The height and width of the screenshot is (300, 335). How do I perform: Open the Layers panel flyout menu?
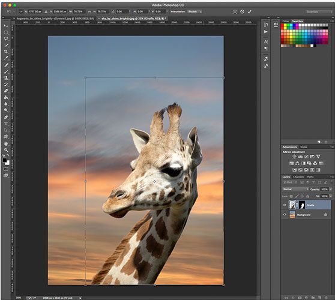[332, 177]
